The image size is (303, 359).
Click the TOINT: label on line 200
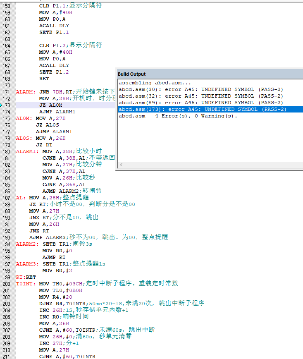coord(26,284)
